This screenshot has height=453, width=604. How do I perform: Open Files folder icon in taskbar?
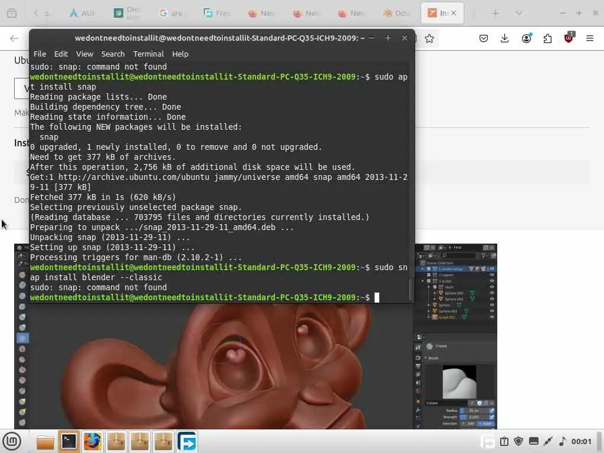[x=45, y=442]
